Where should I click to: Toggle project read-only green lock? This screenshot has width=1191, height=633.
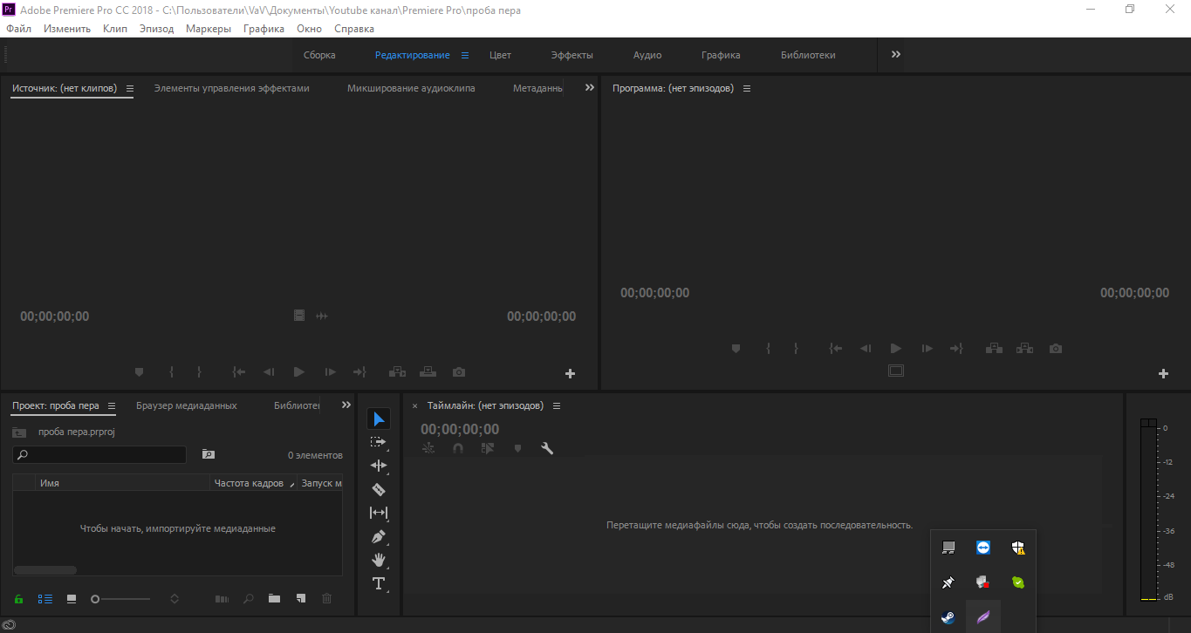pos(18,599)
